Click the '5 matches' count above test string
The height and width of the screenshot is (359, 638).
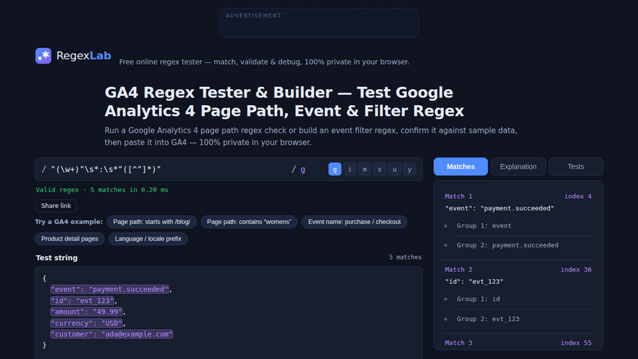(x=405, y=257)
